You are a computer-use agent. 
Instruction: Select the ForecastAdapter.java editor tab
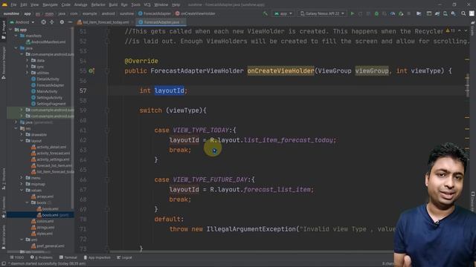click(161, 22)
